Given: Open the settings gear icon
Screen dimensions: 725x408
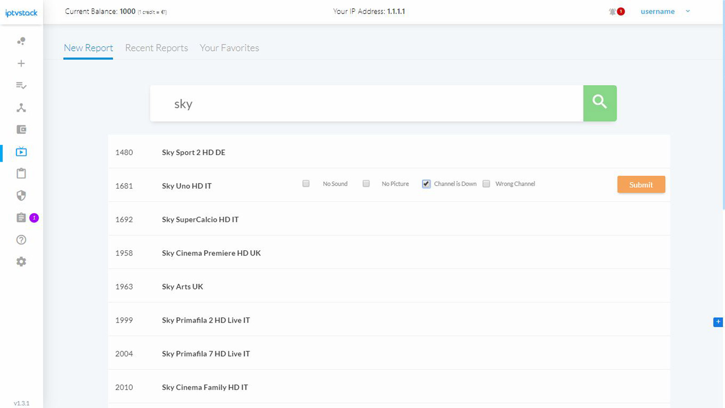Looking at the screenshot, I should [x=21, y=262].
